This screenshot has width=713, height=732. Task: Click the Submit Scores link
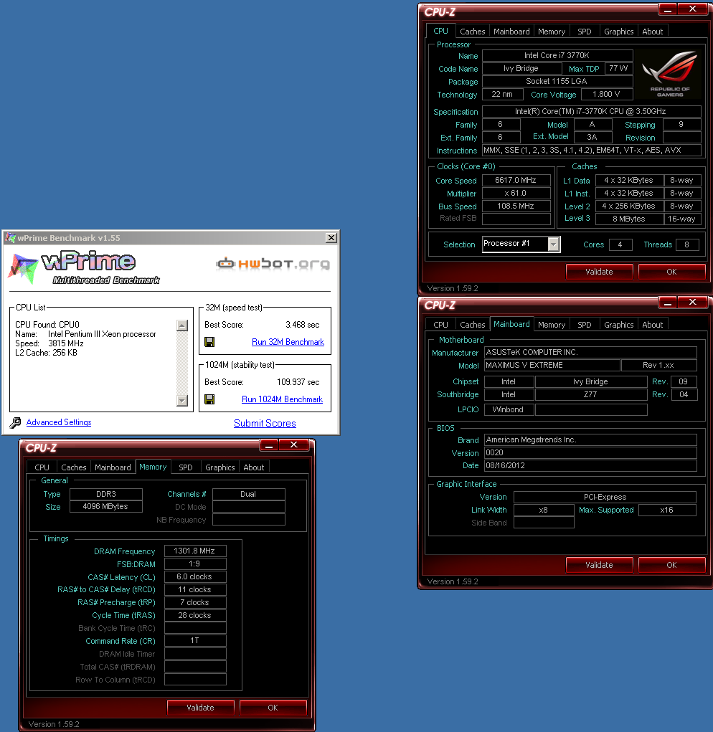point(265,423)
